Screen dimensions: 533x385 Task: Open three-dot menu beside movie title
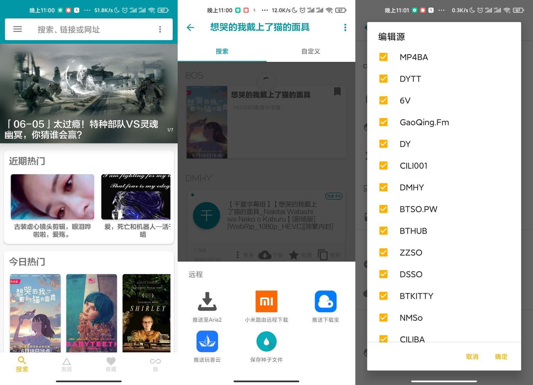click(345, 27)
